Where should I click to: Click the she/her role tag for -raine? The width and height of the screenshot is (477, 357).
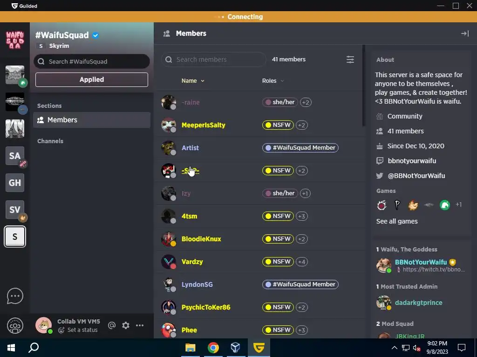[x=280, y=102]
